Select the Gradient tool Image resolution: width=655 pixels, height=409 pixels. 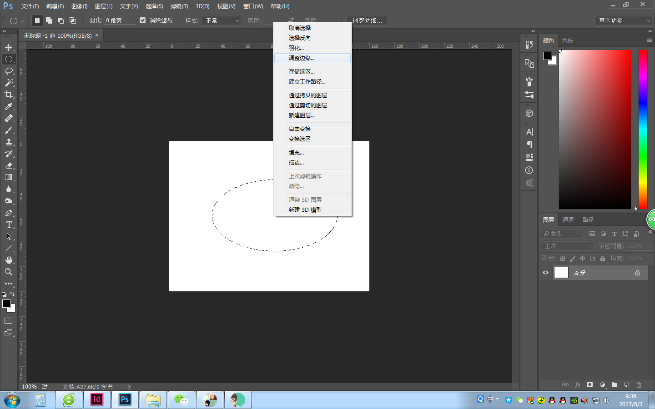[9, 177]
